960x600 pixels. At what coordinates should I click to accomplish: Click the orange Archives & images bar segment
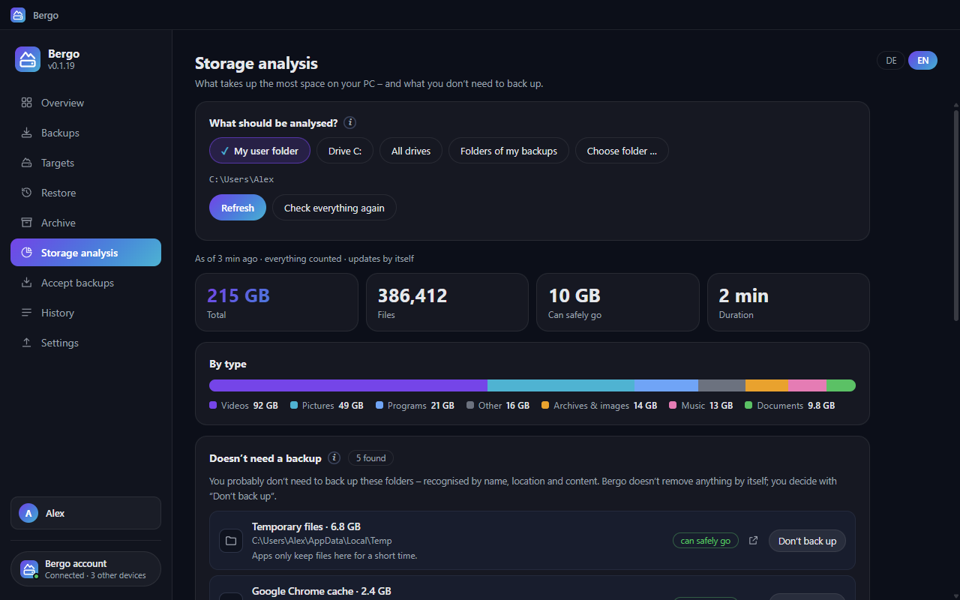(x=767, y=385)
